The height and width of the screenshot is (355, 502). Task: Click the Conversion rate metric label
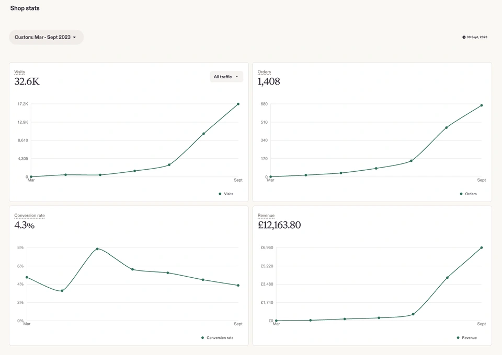(x=29, y=216)
